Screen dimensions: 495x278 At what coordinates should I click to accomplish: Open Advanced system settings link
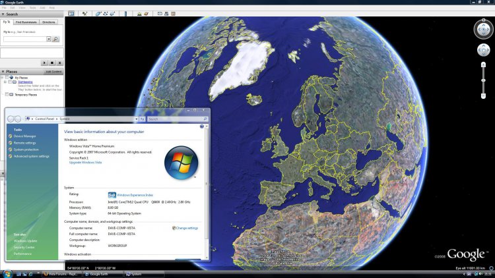[x=32, y=156]
